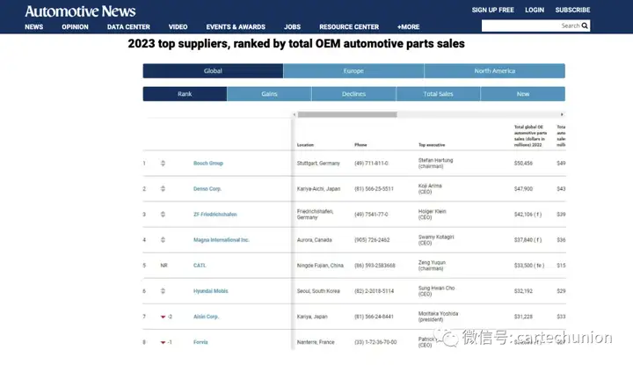633x365 pixels.
Task: Click the red down arrow for Aisin Corp.
Action: point(164,317)
